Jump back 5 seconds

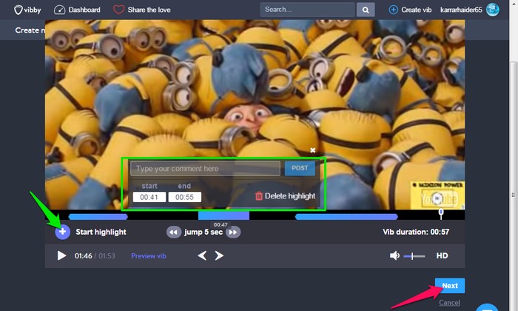(173, 232)
